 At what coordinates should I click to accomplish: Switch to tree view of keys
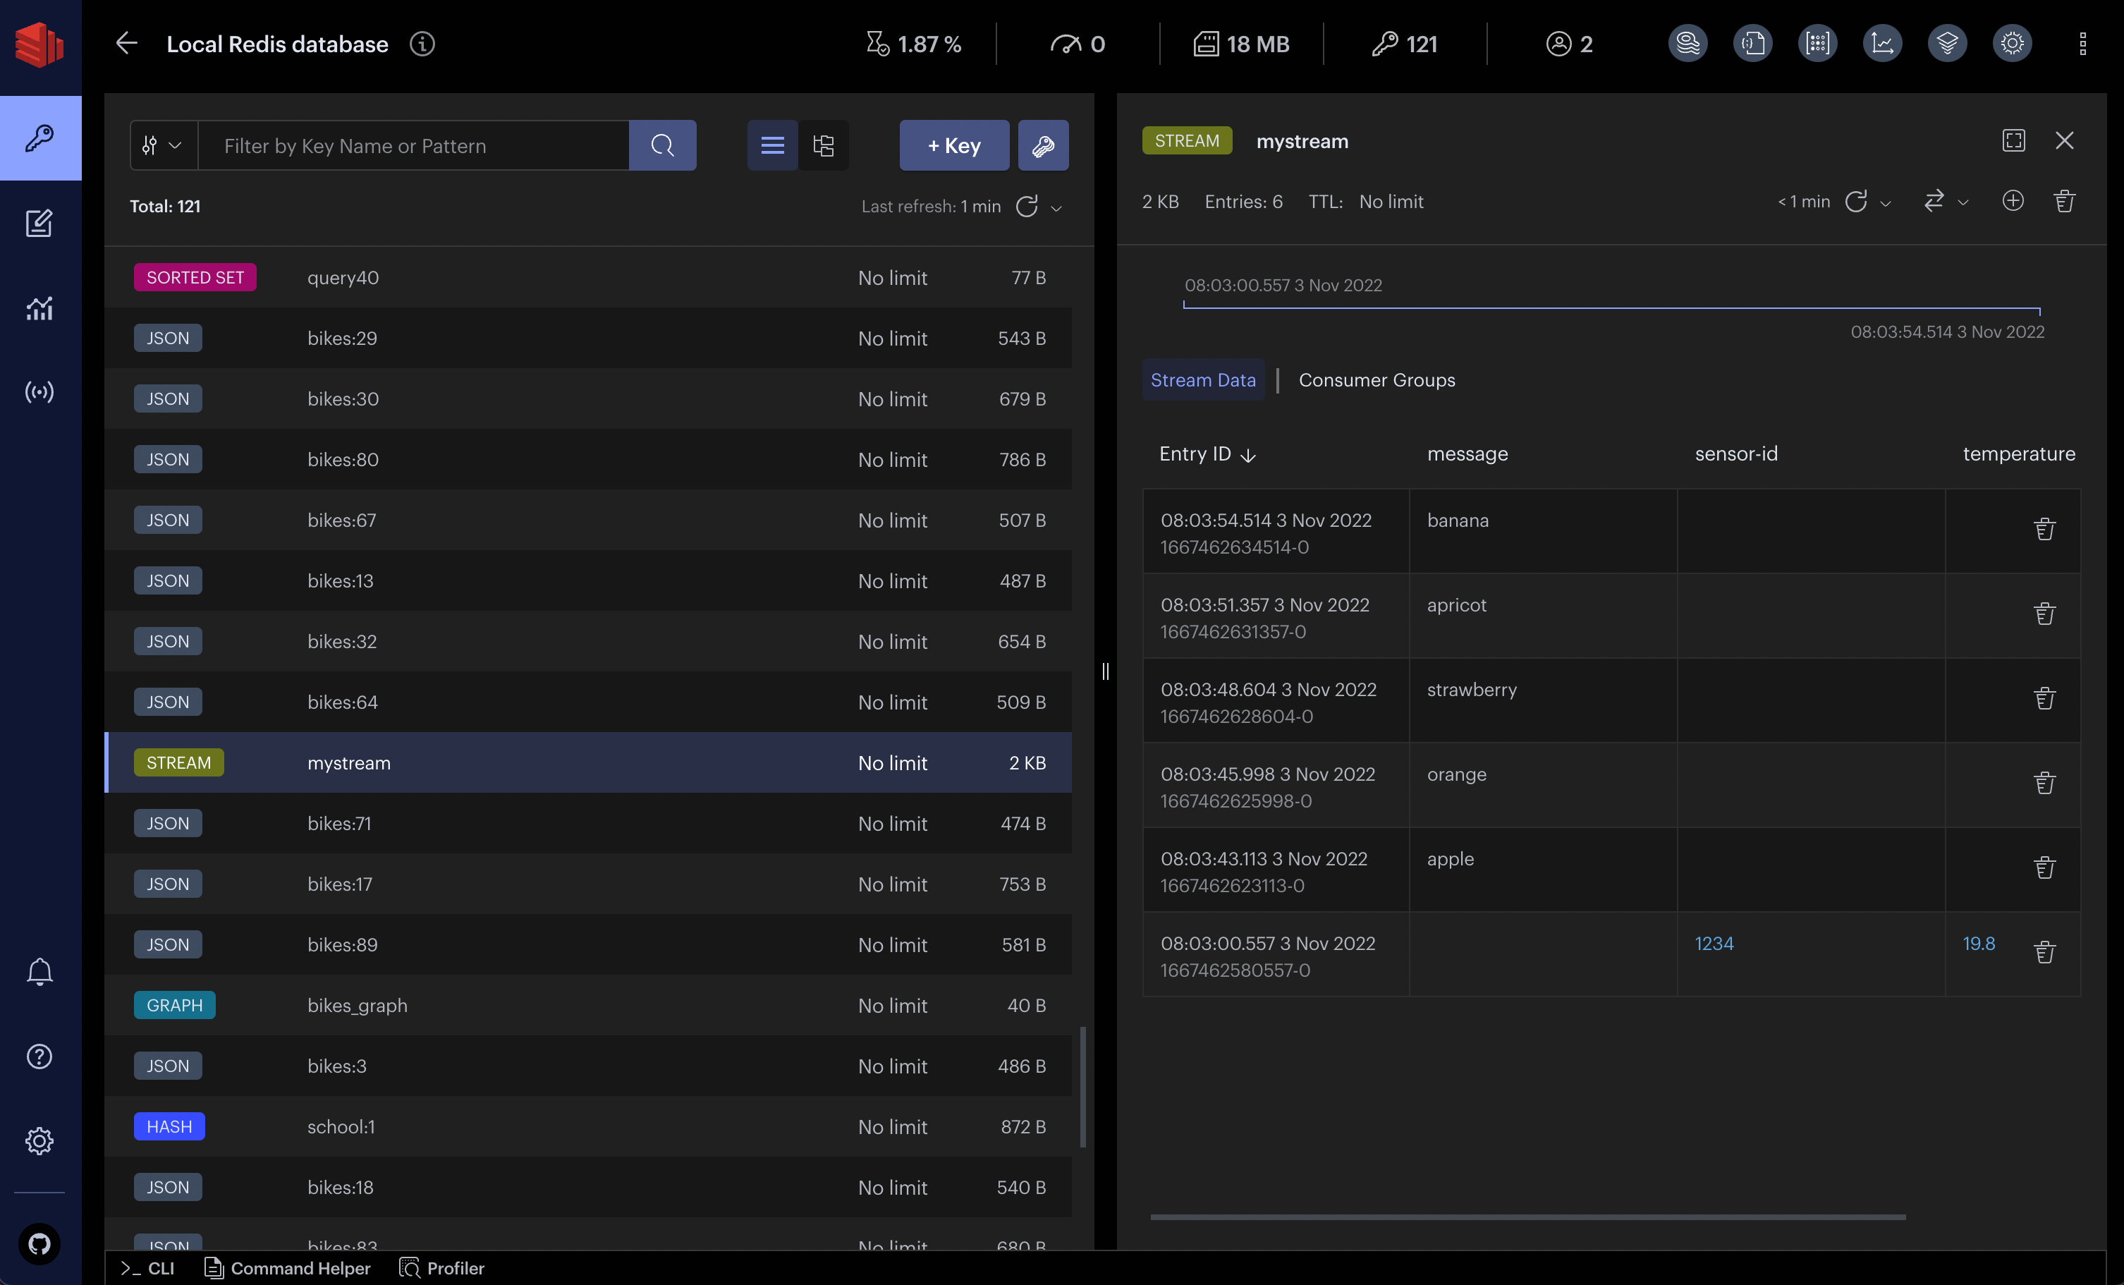point(823,145)
